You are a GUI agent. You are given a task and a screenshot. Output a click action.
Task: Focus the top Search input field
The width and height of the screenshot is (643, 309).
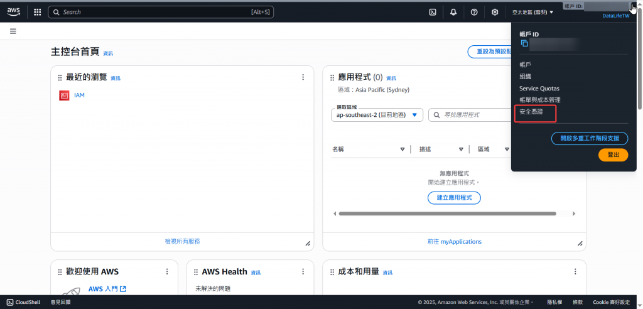pyautogui.click(x=161, y=13)
